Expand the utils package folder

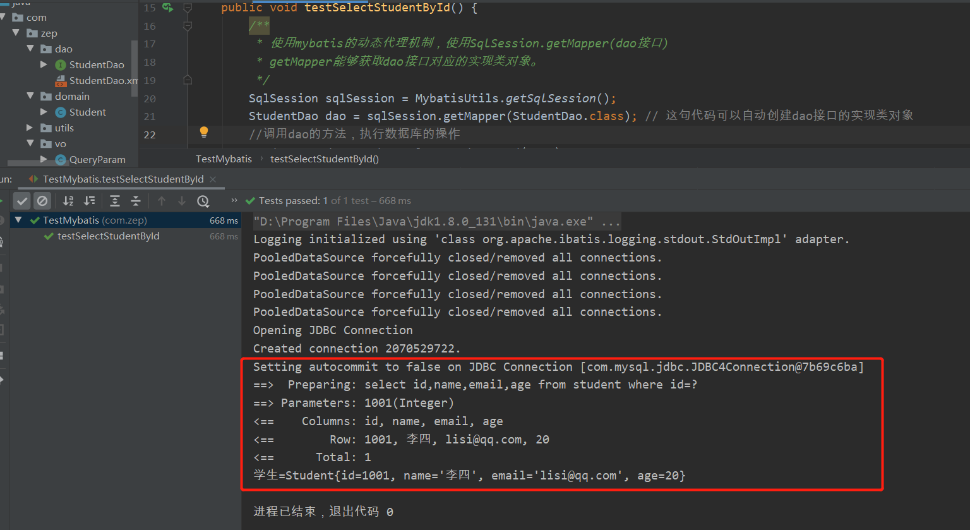pos(30,128)
